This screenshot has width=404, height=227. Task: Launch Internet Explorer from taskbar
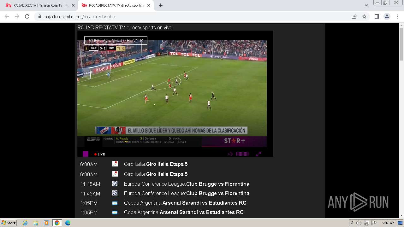(25, 223)
